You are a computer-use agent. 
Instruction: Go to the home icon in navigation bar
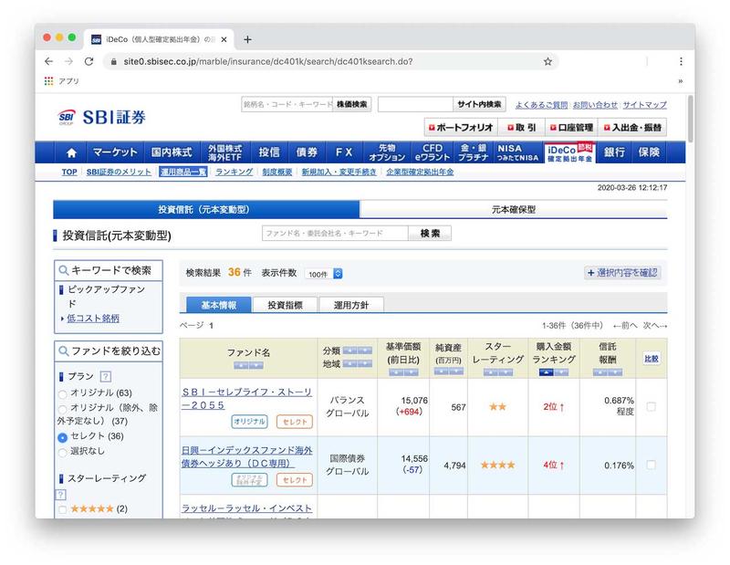(x=71, y=152)
